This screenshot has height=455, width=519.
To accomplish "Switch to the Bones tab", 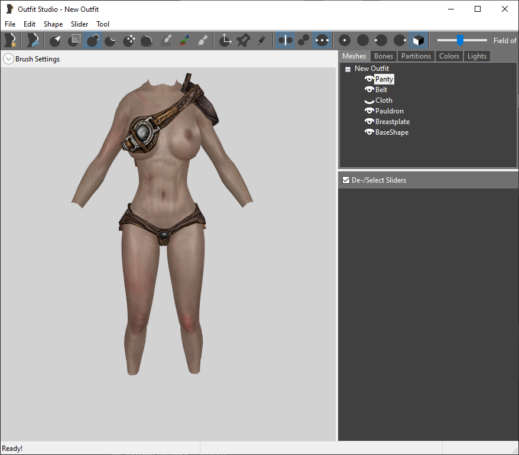I will (383, 56).
